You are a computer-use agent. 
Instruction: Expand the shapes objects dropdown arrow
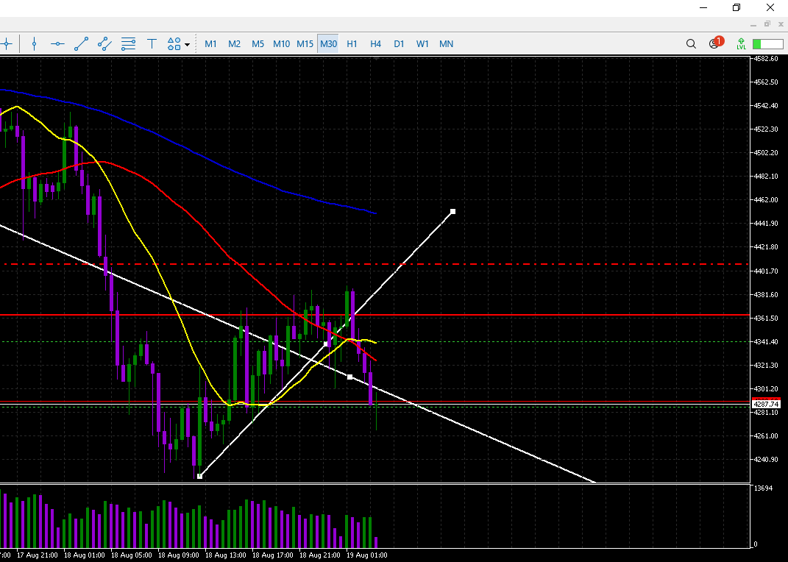pyautogui.click(x=187, y=45)
